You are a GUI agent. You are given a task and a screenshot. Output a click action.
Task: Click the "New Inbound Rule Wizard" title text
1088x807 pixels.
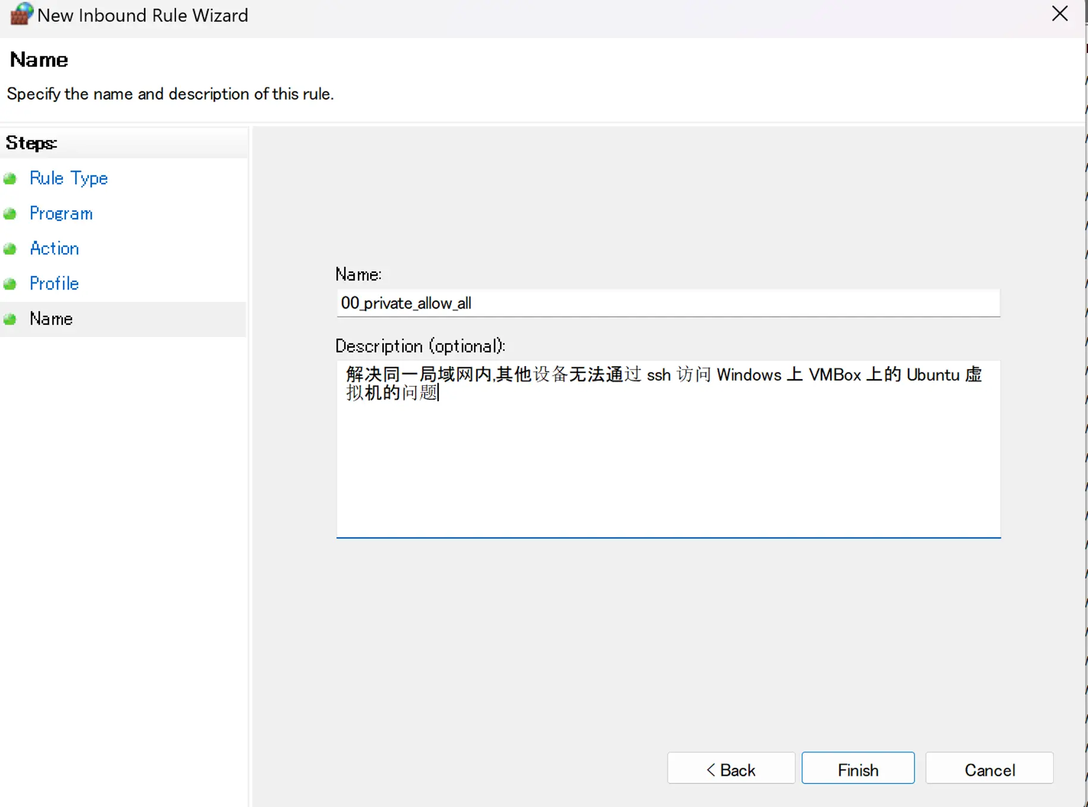point(143,15)
